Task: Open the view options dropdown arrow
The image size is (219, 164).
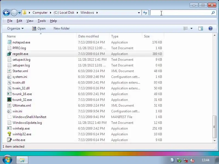Action: tap(191, 28)
